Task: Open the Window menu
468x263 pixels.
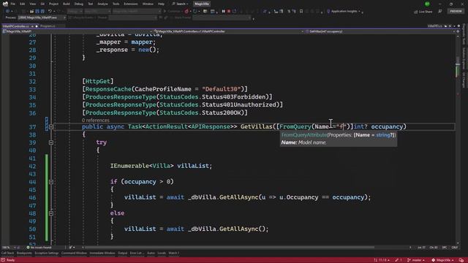Action: pyautogui.click(x=148, y=4)
